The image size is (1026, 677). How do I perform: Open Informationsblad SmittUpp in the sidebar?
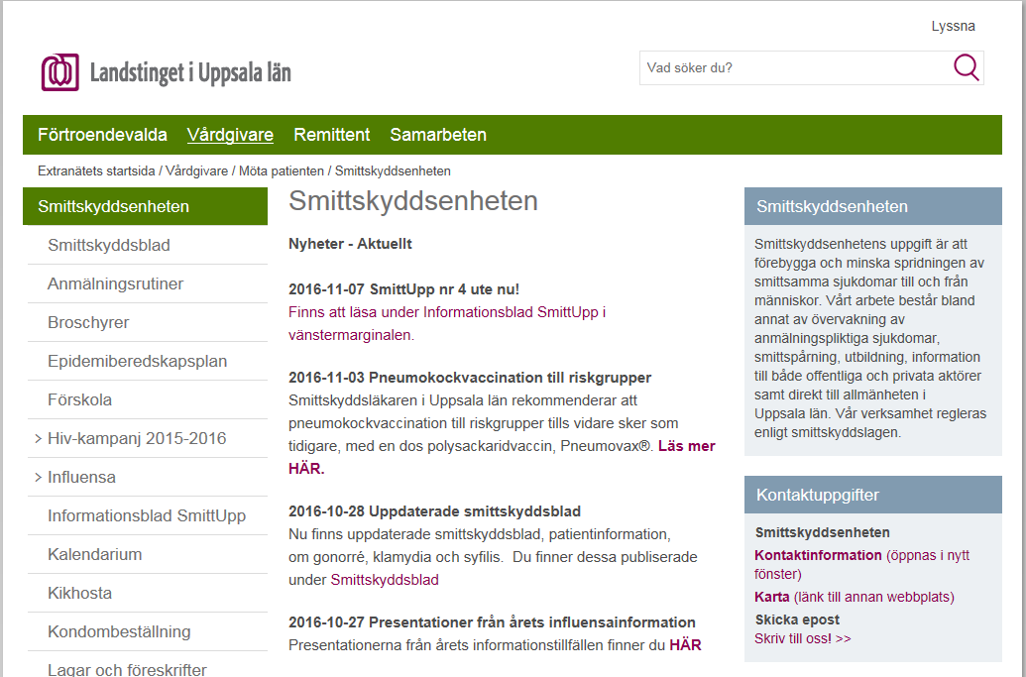point(147,515)
